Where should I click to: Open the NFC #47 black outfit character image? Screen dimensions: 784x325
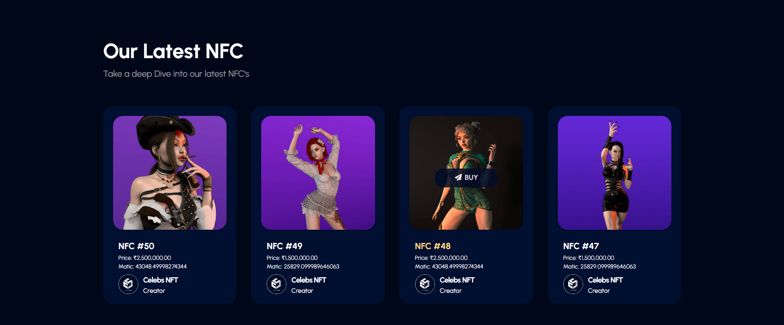coord(614,173)
